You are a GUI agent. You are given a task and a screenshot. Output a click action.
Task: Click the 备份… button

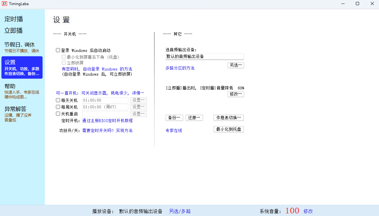(174, 118)
